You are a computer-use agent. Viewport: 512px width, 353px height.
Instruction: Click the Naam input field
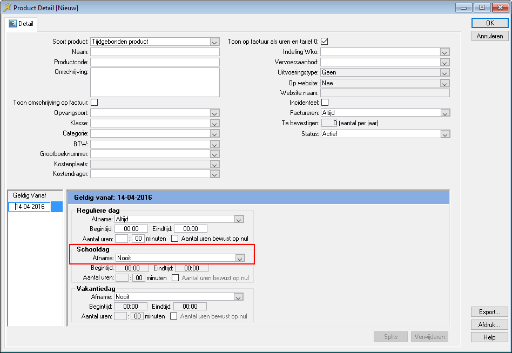click(154, 52)
